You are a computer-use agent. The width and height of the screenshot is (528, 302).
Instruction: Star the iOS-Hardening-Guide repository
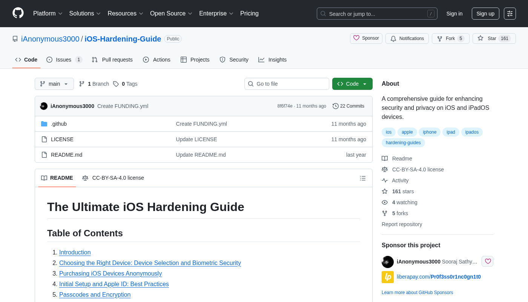coord(494,39)
